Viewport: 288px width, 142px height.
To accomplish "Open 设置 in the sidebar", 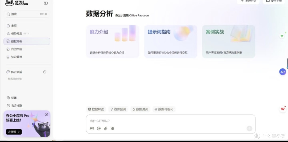I will click(27, 98).
